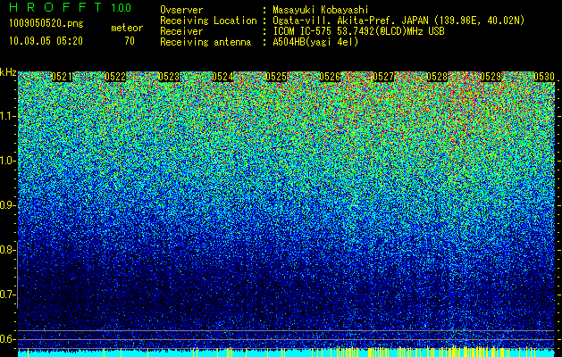This screenshot has width=562, height=357.
Task: Click the meteor count value 70
Action: coord(130,41)
